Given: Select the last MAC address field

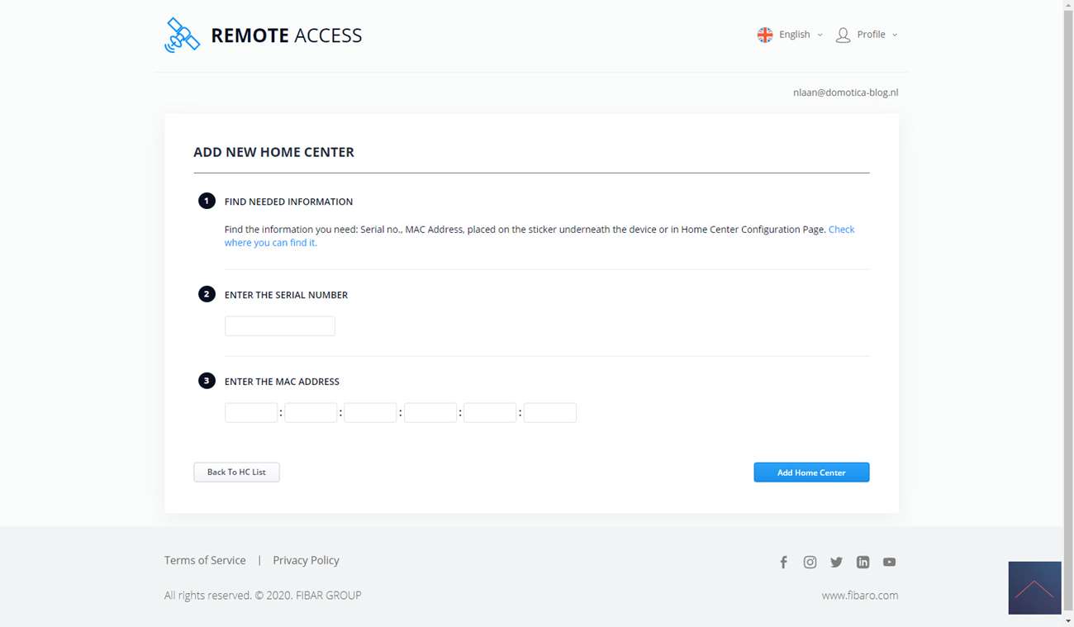Looking at the screenshot, I should [x=549, y=413].
